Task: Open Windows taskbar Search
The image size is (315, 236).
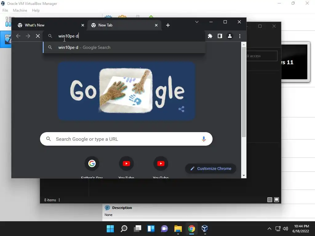Action: pyautogui.click(x=124, y=229)
